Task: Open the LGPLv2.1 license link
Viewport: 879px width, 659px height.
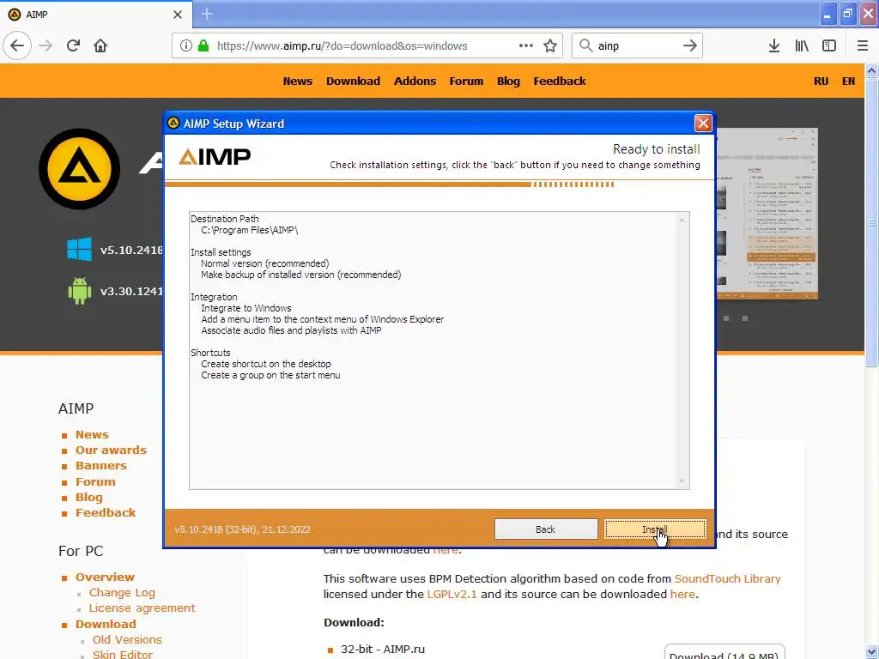Action: (x=452, y=594)
